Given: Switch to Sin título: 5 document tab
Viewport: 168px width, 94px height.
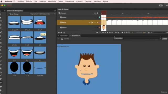Looking at the screenshot, I should click(x=76, y=36).
